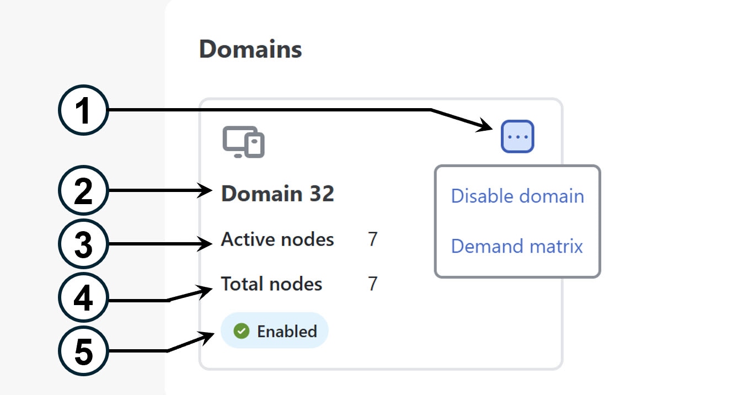
Task: Click the green checkmark in the Enabled badge
Action: (x=241, y=331)
